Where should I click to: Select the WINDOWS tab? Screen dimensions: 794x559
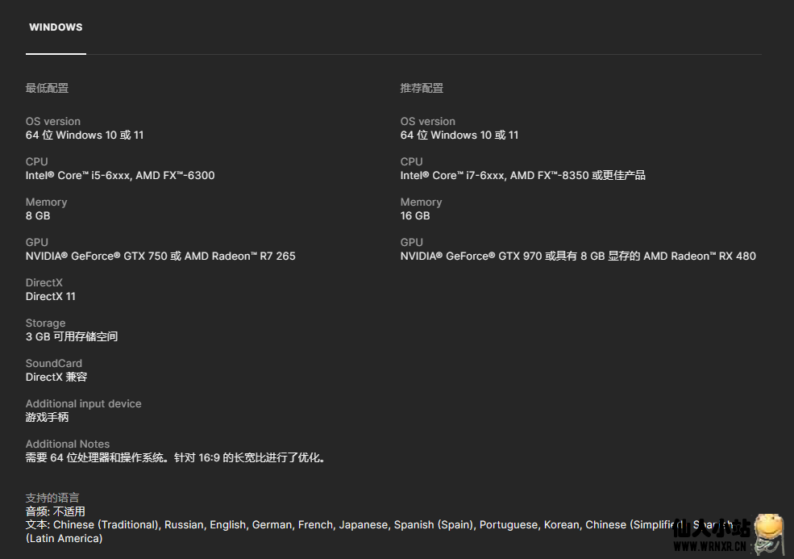tap(56, 27)
